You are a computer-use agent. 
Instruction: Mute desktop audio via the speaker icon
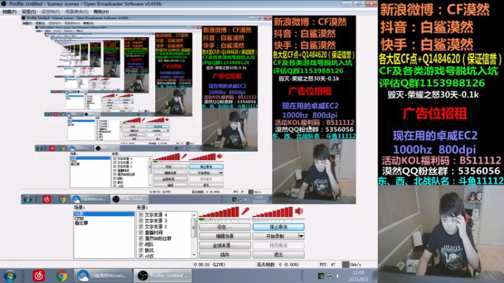(x=299, y=211)
